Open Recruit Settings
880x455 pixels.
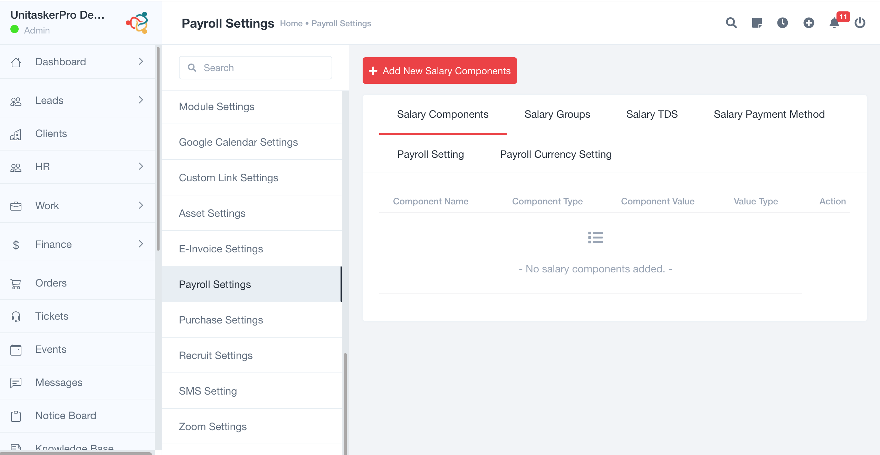252,356
